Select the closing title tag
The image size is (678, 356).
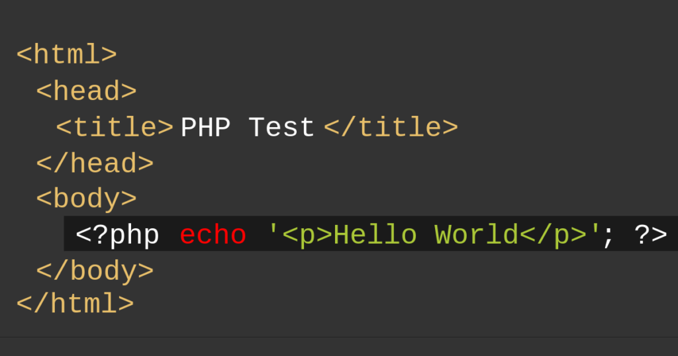pyautogui.click(x=391, y=127)
